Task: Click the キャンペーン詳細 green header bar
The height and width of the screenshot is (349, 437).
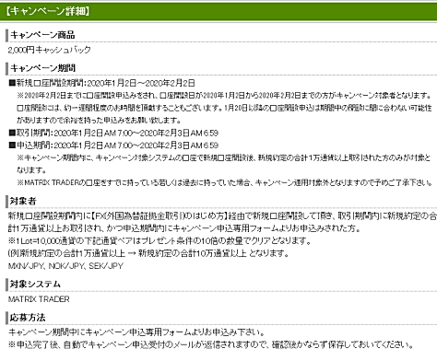Action: 218,11
